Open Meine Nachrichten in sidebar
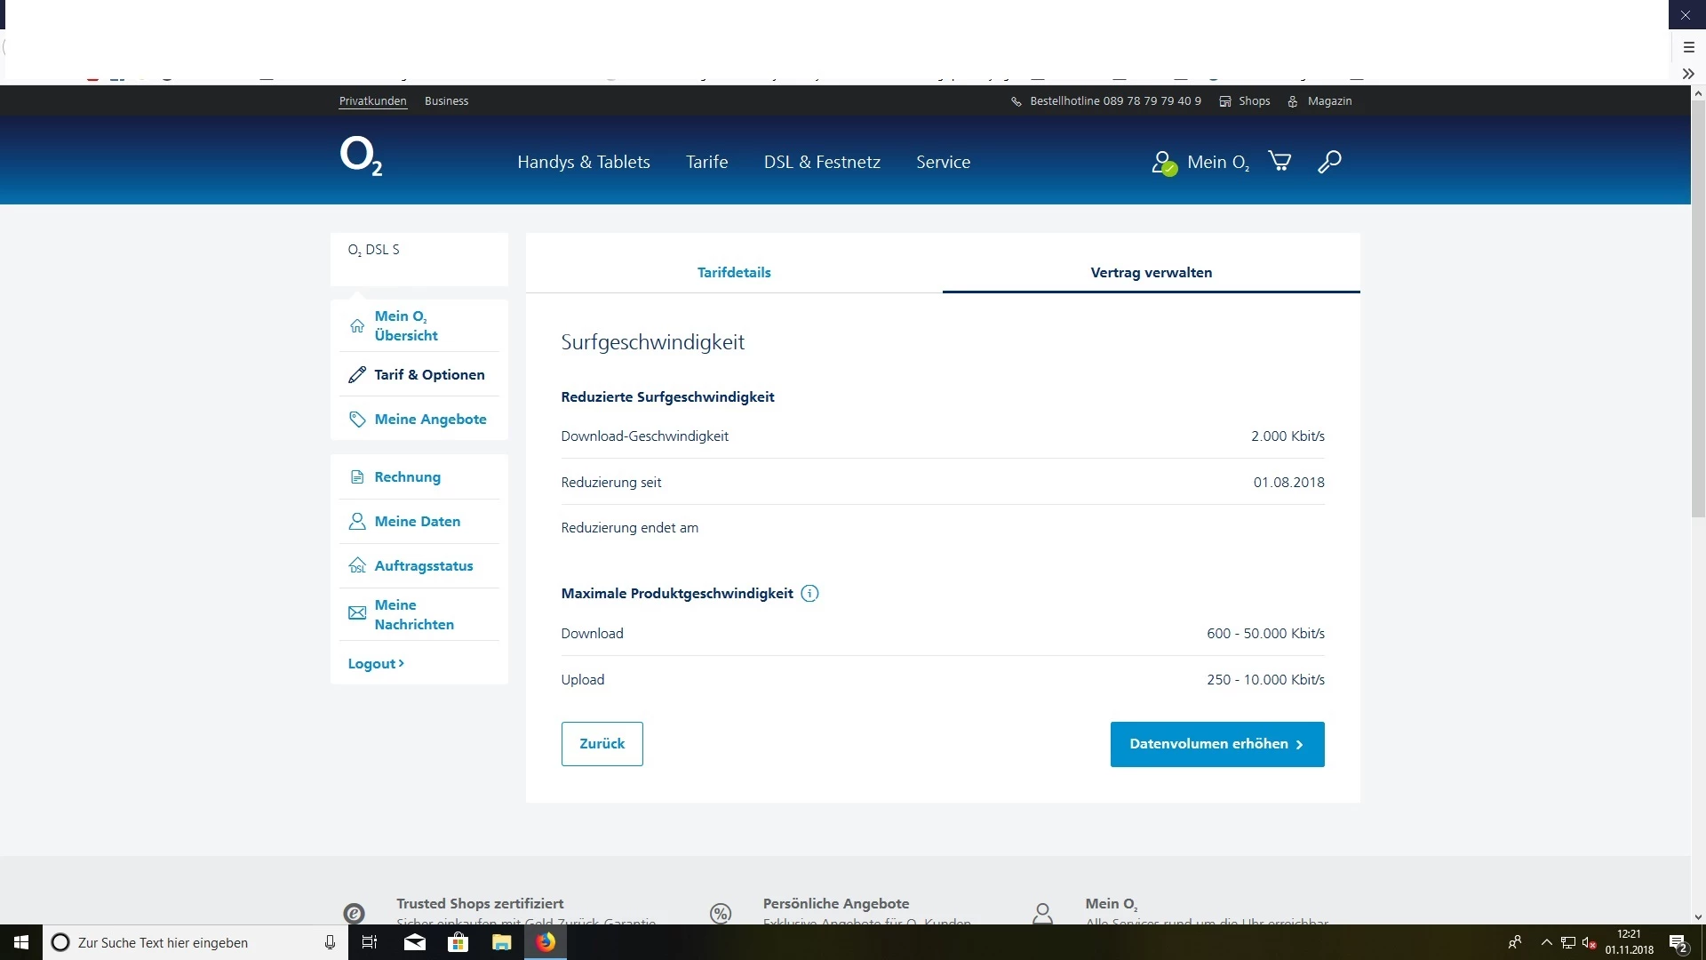 pos(414,614)
